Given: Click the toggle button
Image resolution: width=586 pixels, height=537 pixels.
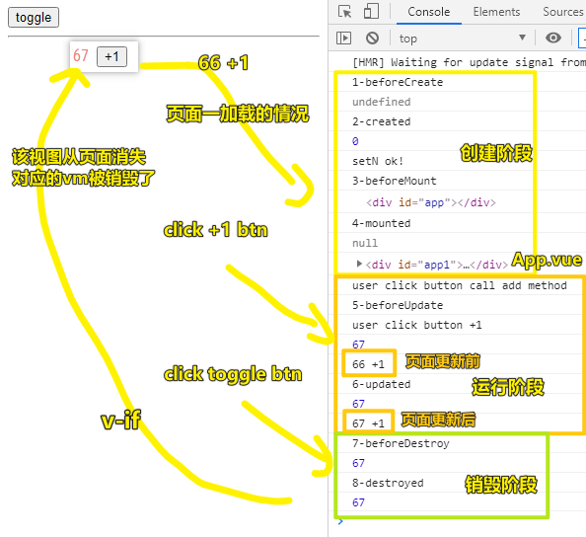Looking at the screenshot, I should (34, 18).
